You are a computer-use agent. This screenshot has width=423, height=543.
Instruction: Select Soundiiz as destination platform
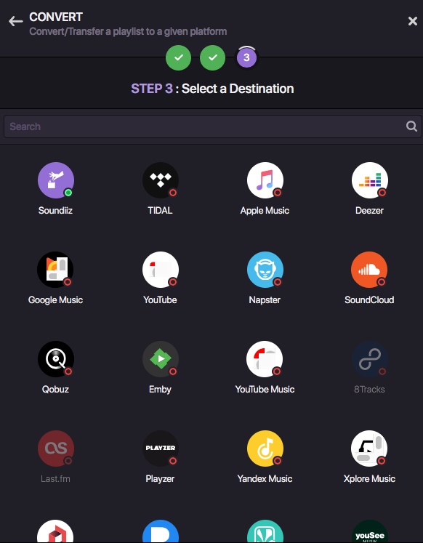point(56,180)
